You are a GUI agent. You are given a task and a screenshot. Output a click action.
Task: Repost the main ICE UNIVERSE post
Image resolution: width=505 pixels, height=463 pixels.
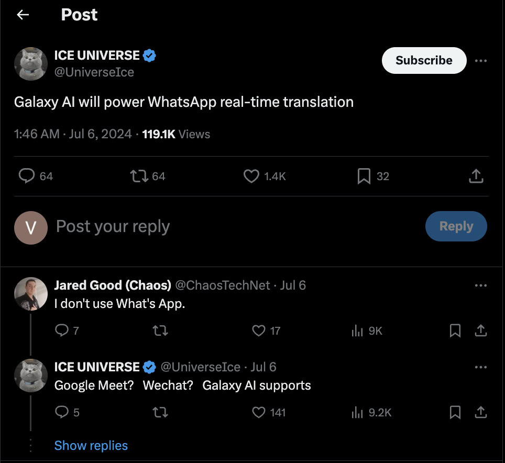pos(138,177)
